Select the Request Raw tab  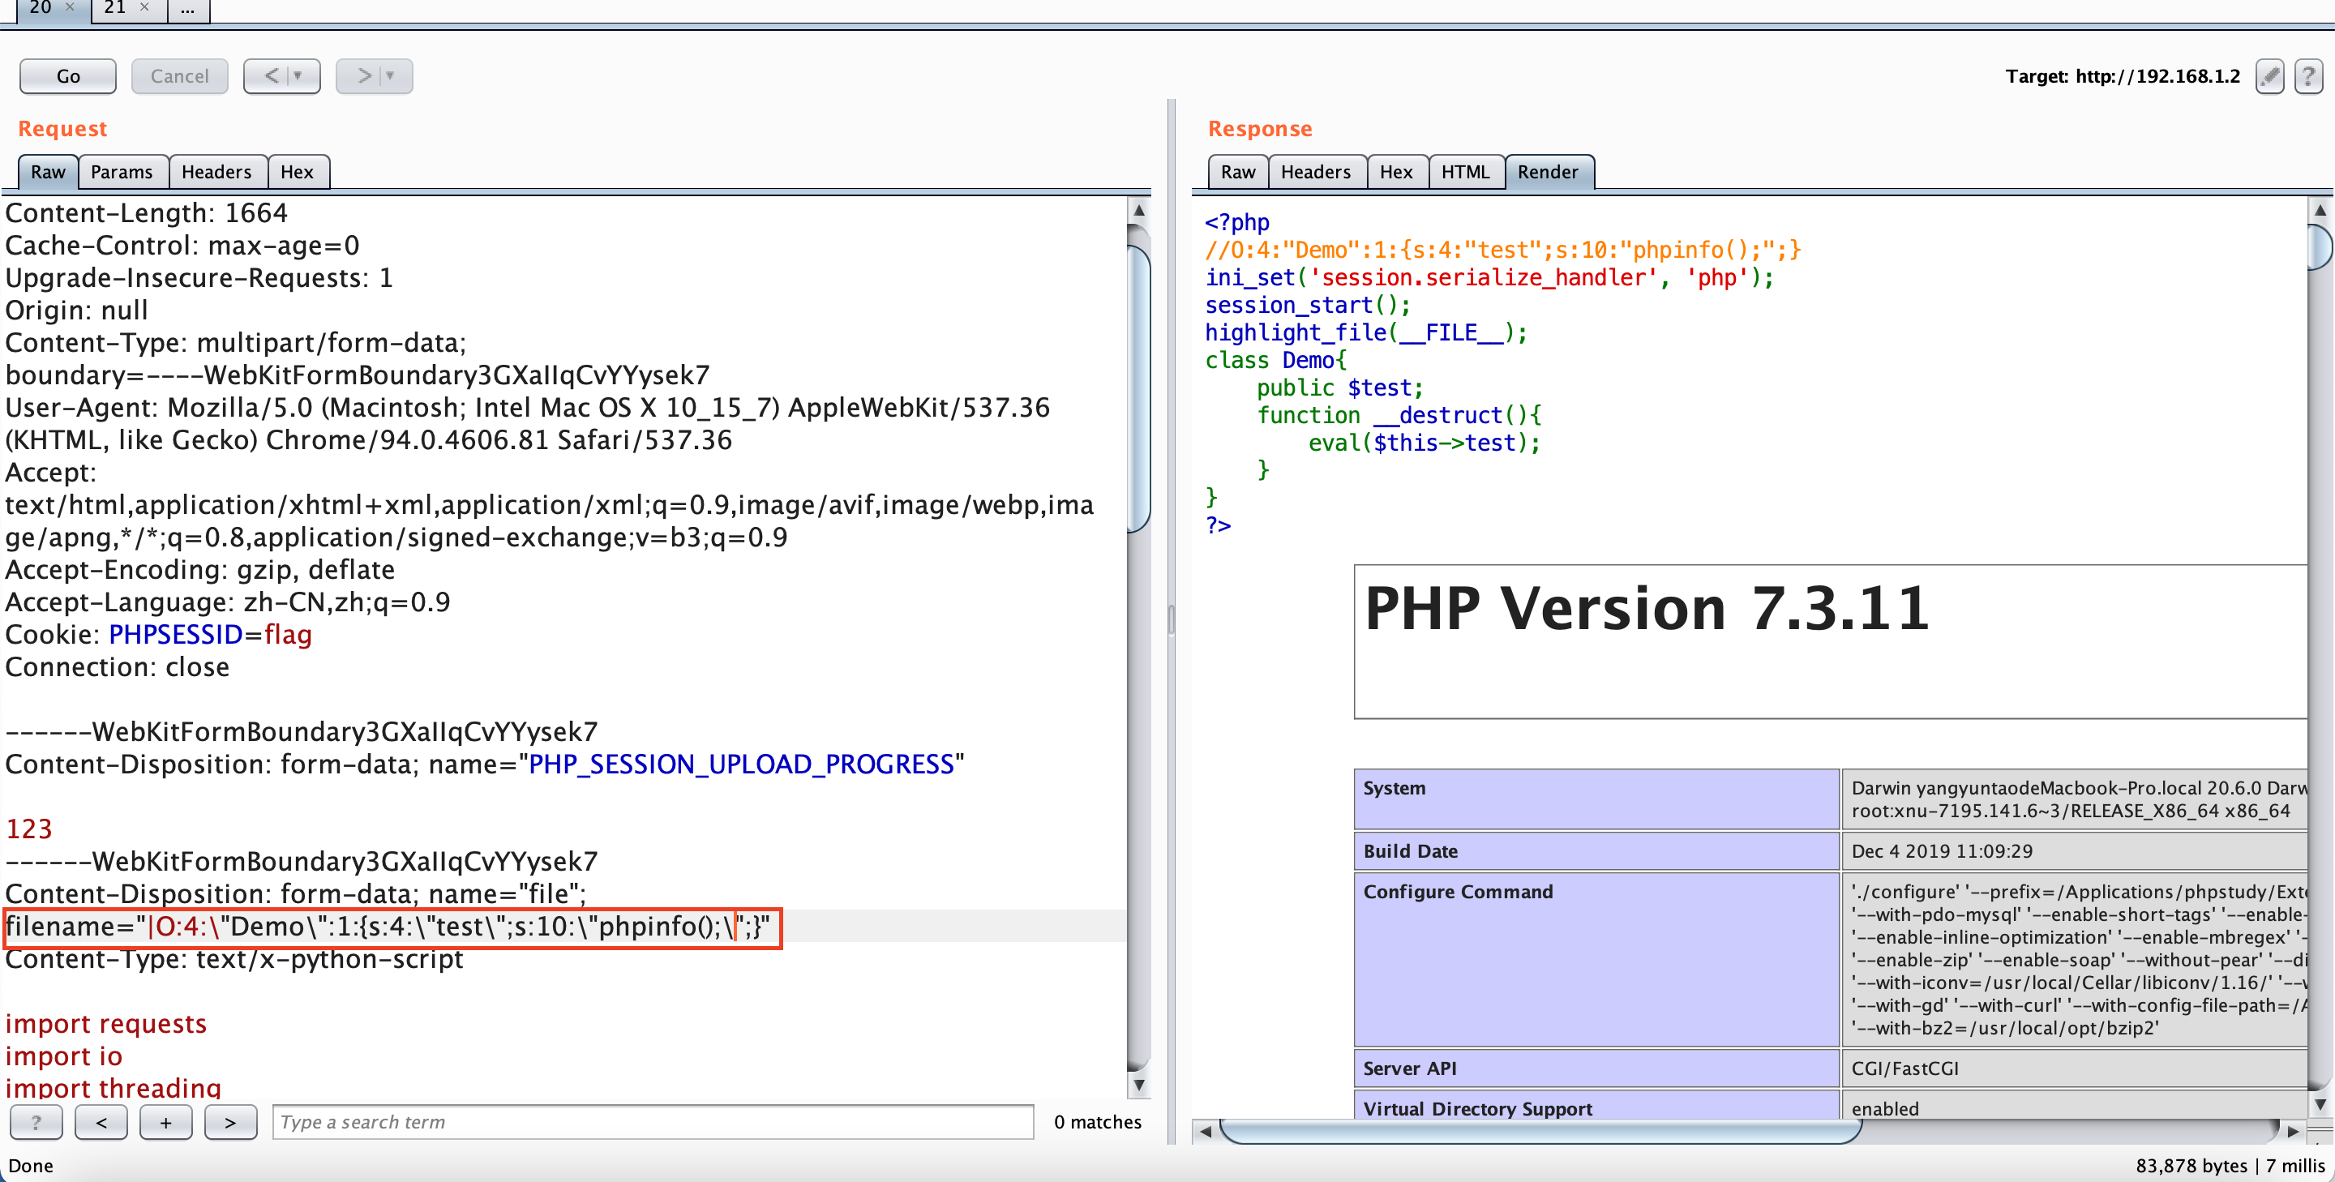coord(48,172)
